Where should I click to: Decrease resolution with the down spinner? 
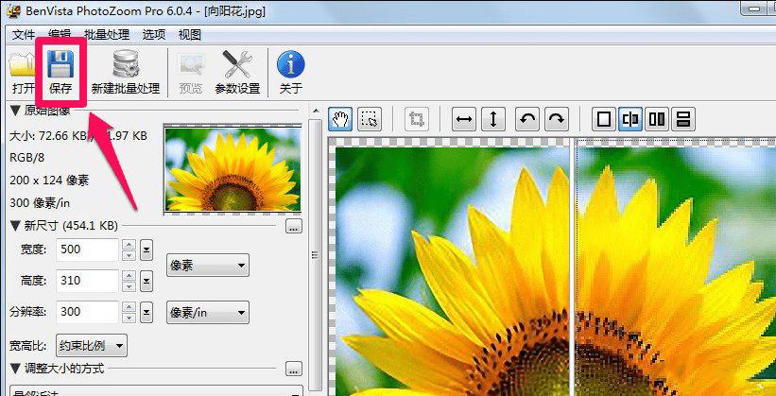[129, 318]
